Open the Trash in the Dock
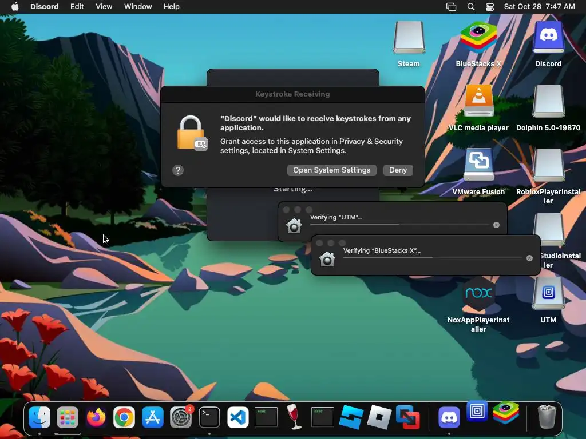Screen dimensions: 586x439 pos(547,417)
